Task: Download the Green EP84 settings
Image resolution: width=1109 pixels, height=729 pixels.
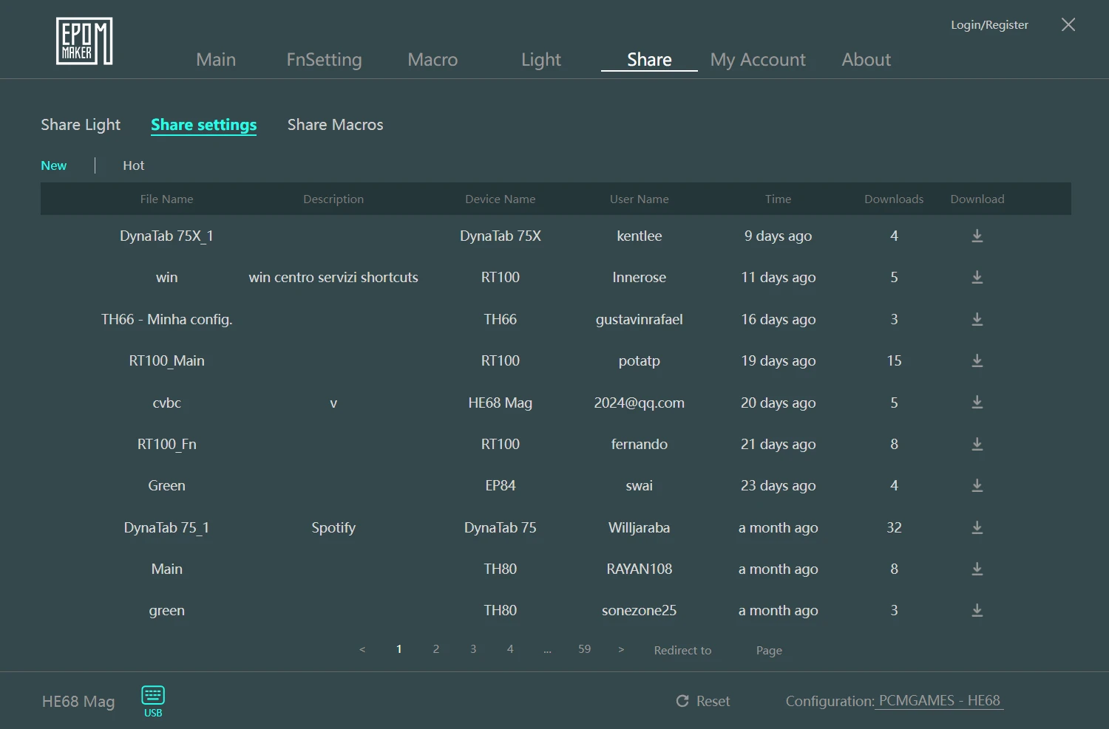Action: 977,485
